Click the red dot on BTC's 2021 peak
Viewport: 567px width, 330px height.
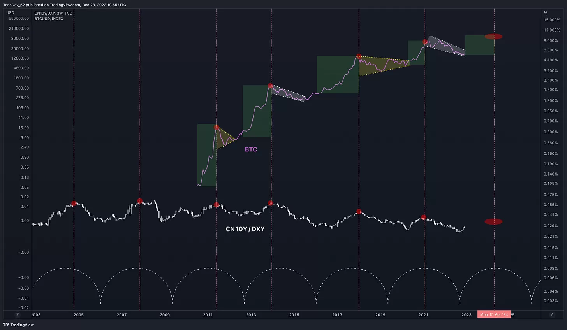pyautogui.click(x=425, y=42)
